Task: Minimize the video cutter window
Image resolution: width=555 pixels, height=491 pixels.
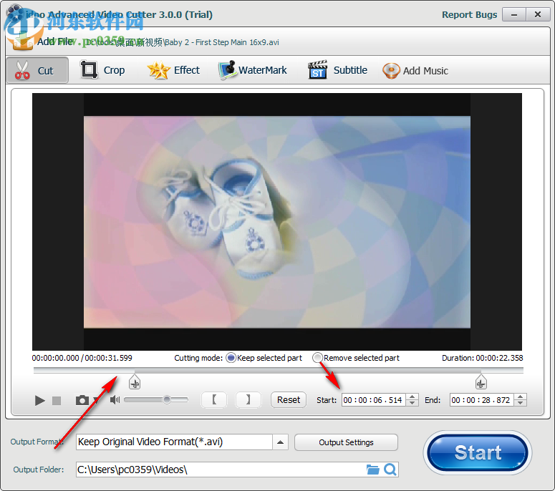Action: (514, 15)
